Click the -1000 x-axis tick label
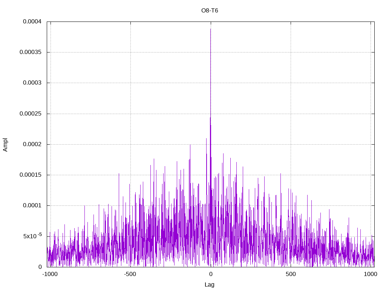Viewport: 386px width, 290px height. tap(50, 274)
